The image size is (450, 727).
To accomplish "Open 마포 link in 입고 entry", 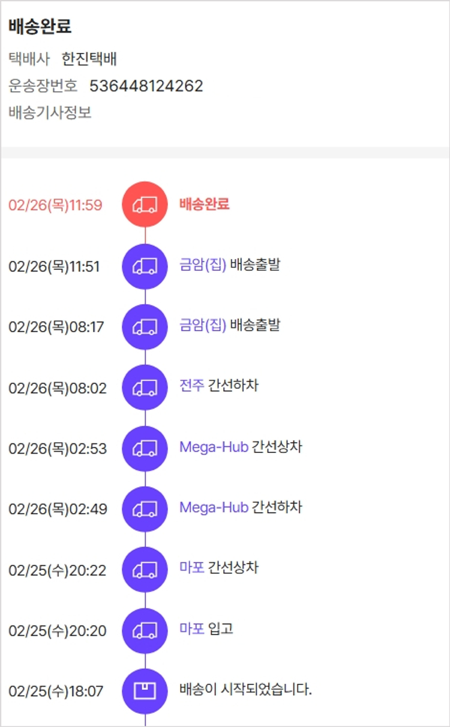I will pyautogui.click(x=191, y=629).
